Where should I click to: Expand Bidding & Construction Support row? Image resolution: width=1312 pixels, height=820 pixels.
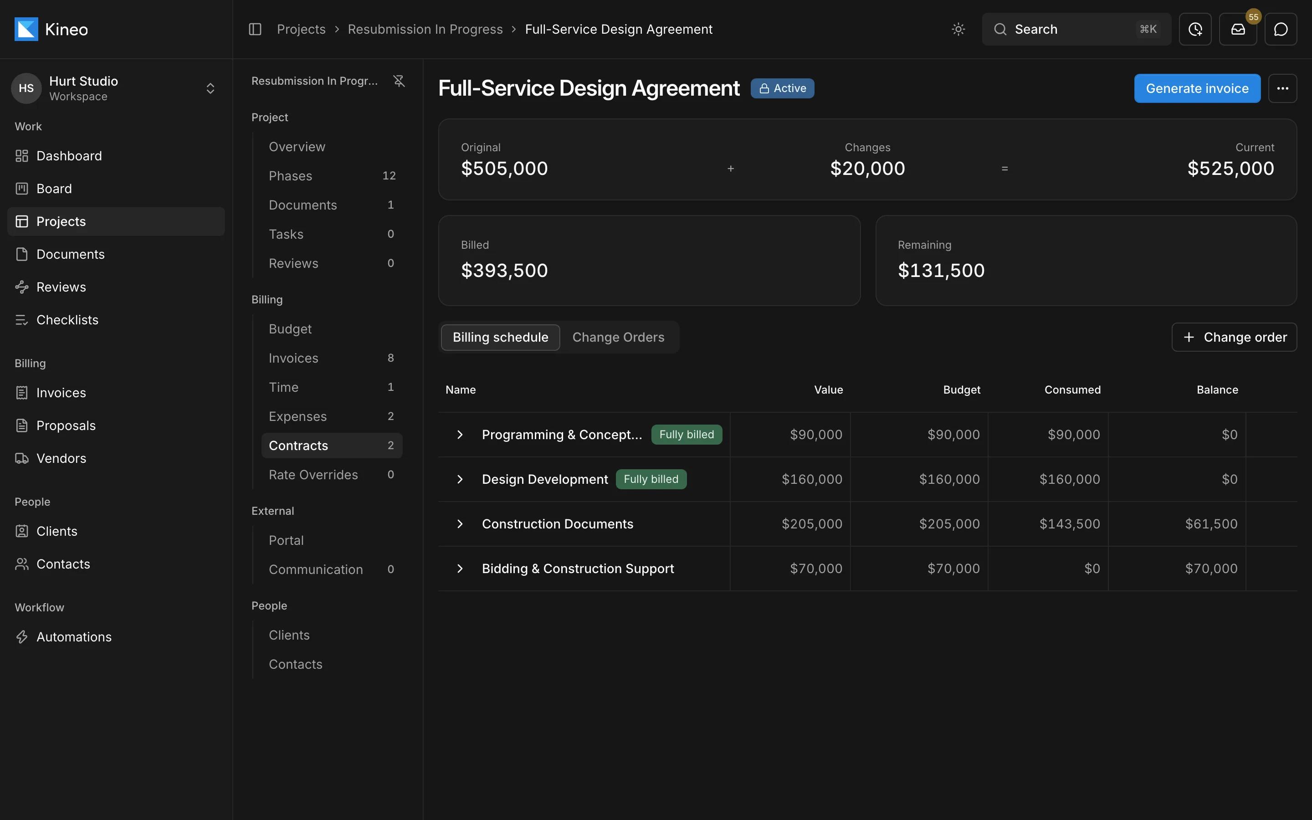[460, 569]
